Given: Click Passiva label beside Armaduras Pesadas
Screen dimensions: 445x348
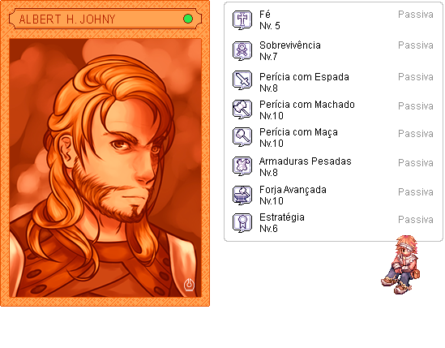Looking at the screenshot, I should click(416, 163).
